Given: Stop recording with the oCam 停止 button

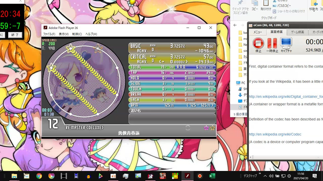Looking at the screenshot, I should pos(258,45).
